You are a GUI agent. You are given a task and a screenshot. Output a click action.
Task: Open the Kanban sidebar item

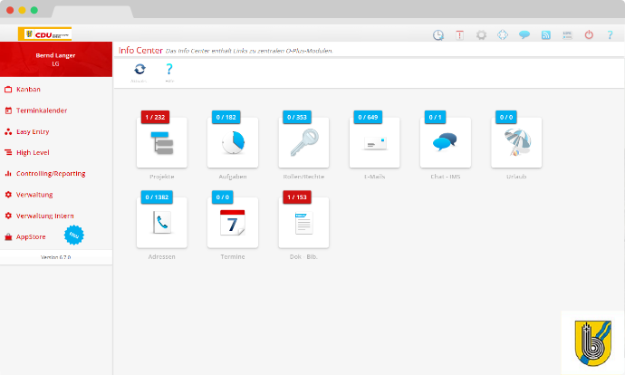pos(28,90)
